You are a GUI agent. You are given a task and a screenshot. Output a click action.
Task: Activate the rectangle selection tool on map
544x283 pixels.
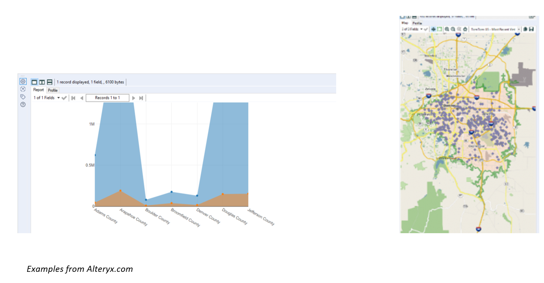[x=440, y=29]
